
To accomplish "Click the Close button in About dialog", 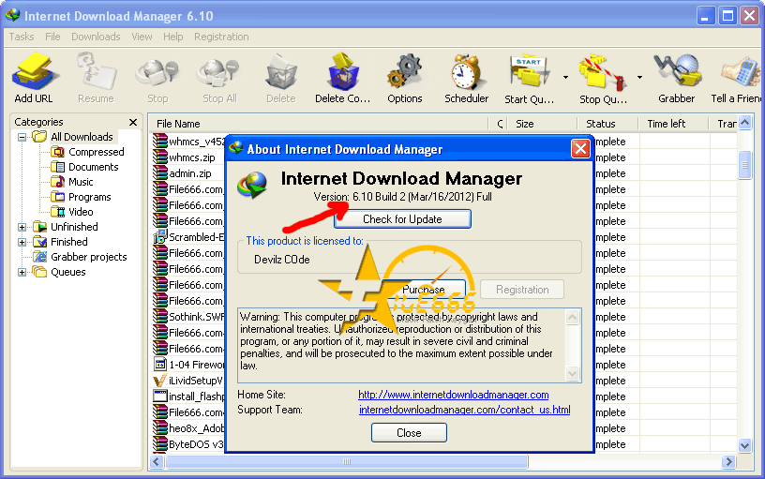I will pyautogui.click(x=409, y=433).
